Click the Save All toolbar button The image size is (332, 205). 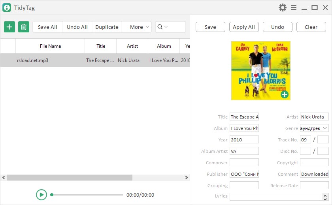point(47,27)
